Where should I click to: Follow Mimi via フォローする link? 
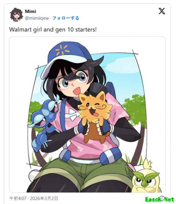pyautogui.click(x=66, y=18)
